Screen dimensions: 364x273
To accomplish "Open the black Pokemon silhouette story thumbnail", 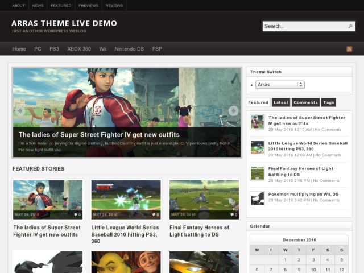I will point(48,262).
